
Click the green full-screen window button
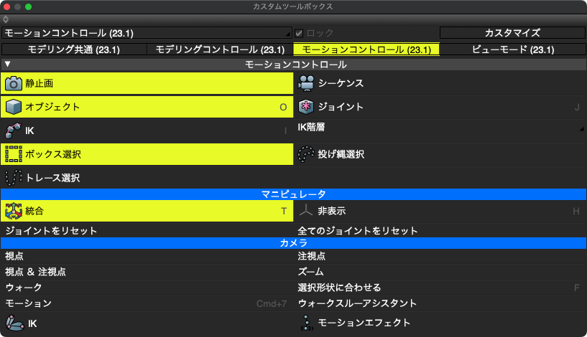29,6
